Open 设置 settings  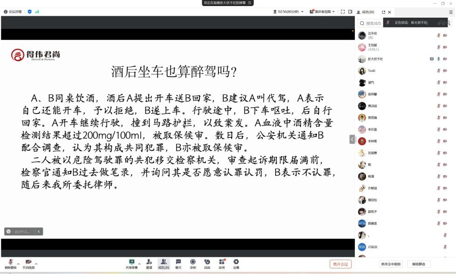click(236, 264)
